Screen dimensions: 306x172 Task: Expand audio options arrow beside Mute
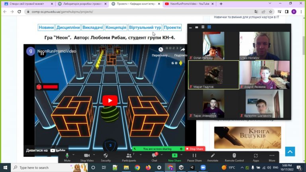tap(73, 154)
